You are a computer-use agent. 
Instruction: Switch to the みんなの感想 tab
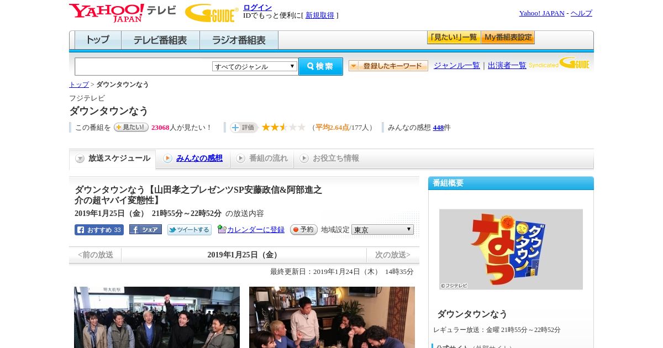tap(193, 159)
